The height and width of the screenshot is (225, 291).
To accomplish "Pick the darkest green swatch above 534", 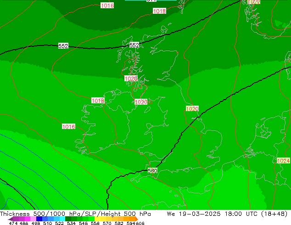I will (68, 219).
